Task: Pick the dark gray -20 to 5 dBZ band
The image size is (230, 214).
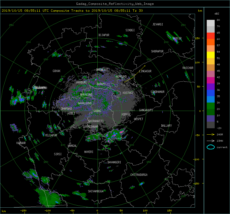Action: point(211,125)
